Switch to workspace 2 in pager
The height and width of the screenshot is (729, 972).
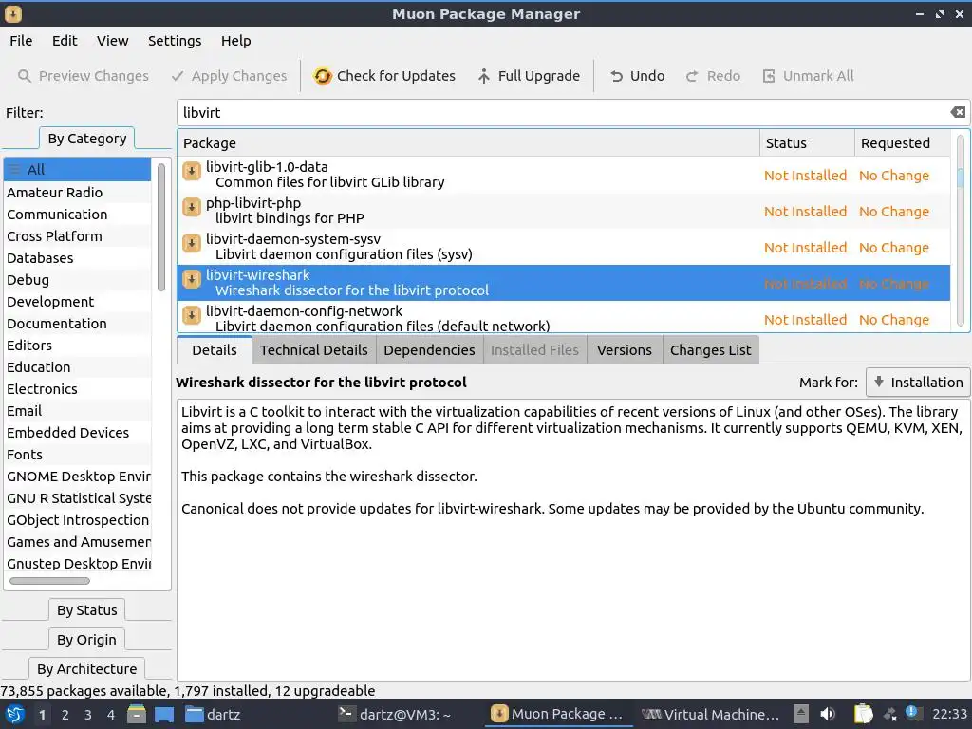65,714
